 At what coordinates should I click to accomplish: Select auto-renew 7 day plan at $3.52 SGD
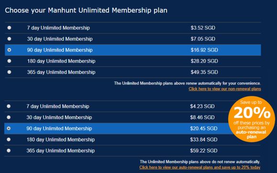pos(10,28)
